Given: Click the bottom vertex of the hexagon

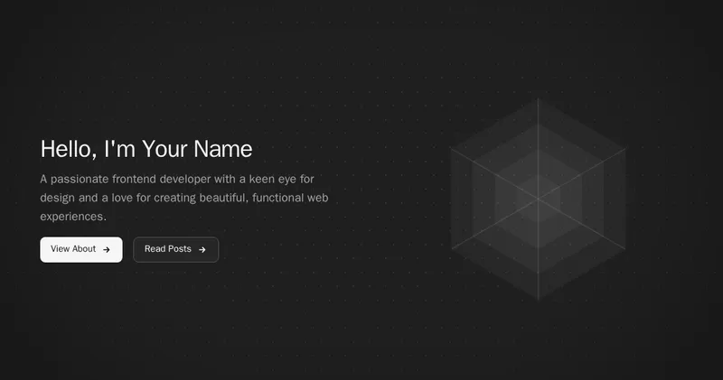Looking at the screenshot, I should (539, 301).
